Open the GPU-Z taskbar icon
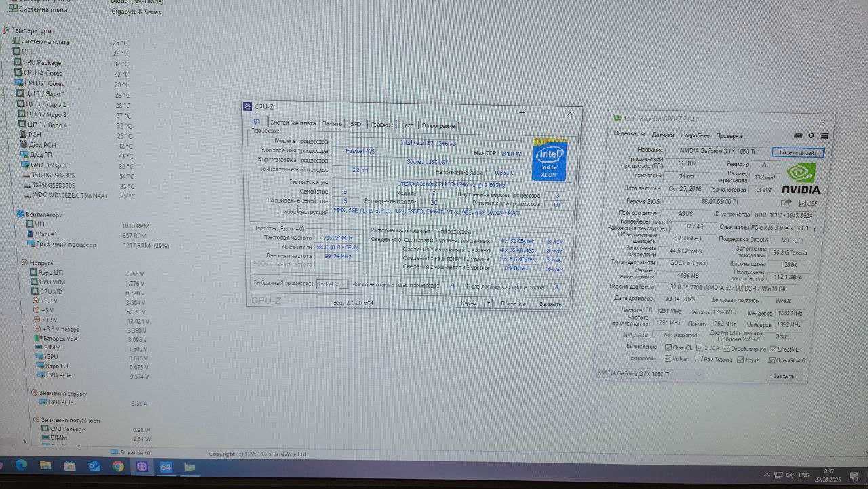The height and width of the screenshot is (489, 868). [x=189, y=467]
